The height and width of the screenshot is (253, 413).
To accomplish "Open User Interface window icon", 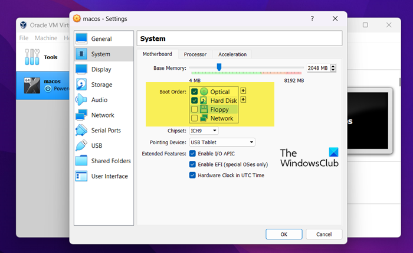I will [x=81, y=176].
